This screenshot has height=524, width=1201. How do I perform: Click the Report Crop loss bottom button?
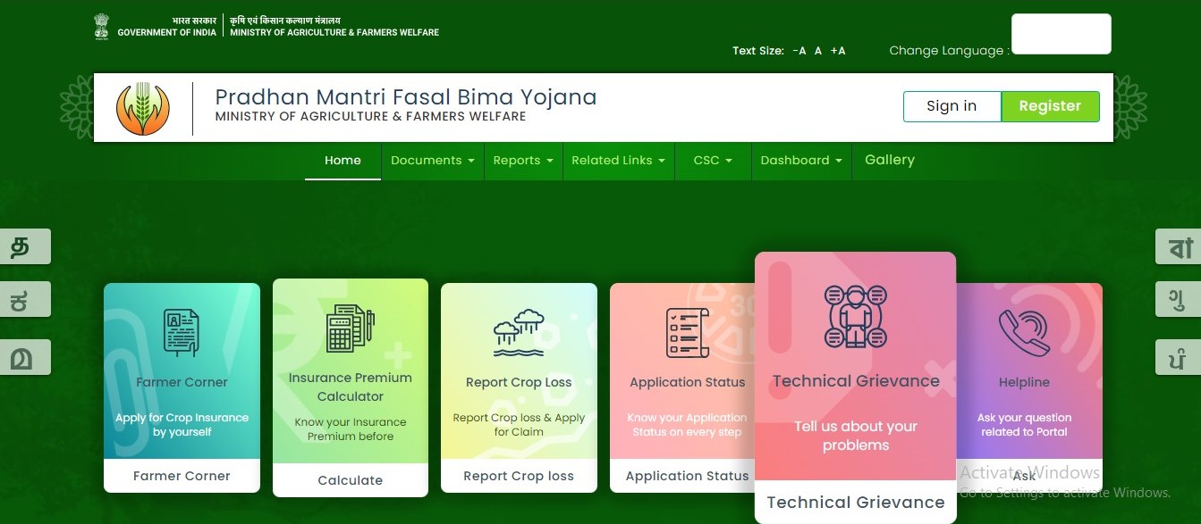click(x=519, y=476)
